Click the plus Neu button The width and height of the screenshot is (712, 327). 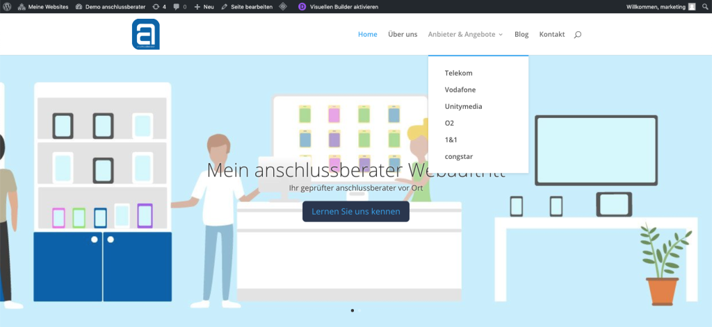coord(204,6)
